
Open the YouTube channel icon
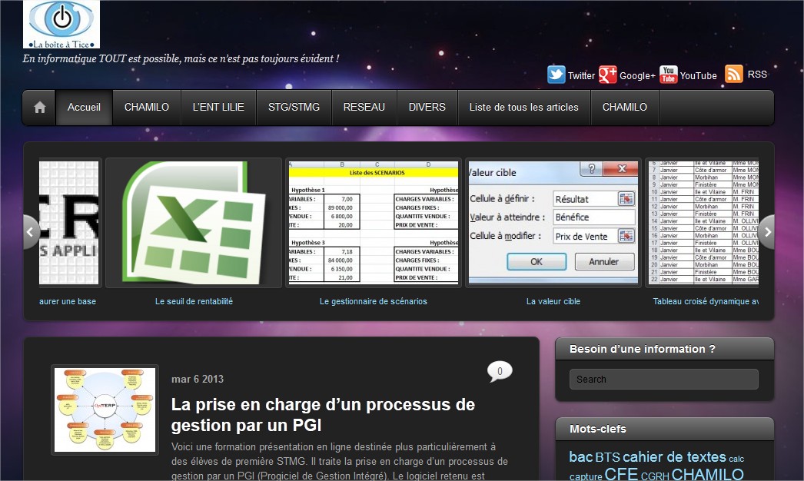coord(669,75)
